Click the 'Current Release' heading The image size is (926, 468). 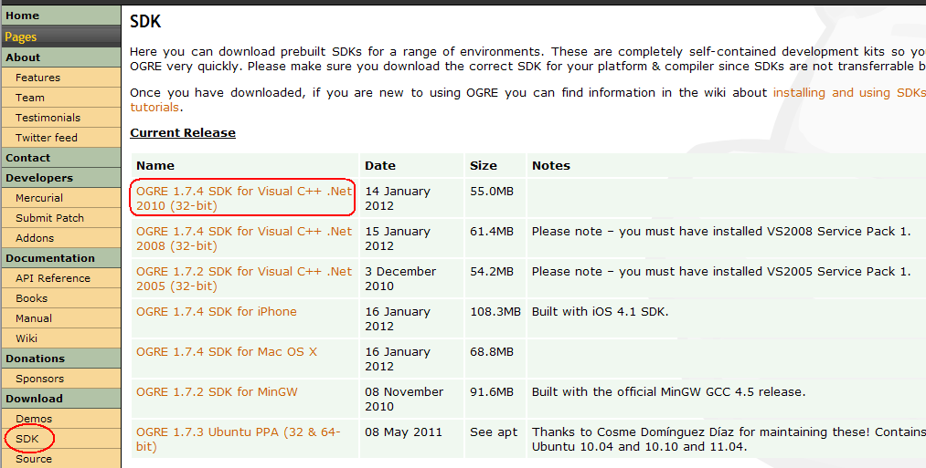183,132
